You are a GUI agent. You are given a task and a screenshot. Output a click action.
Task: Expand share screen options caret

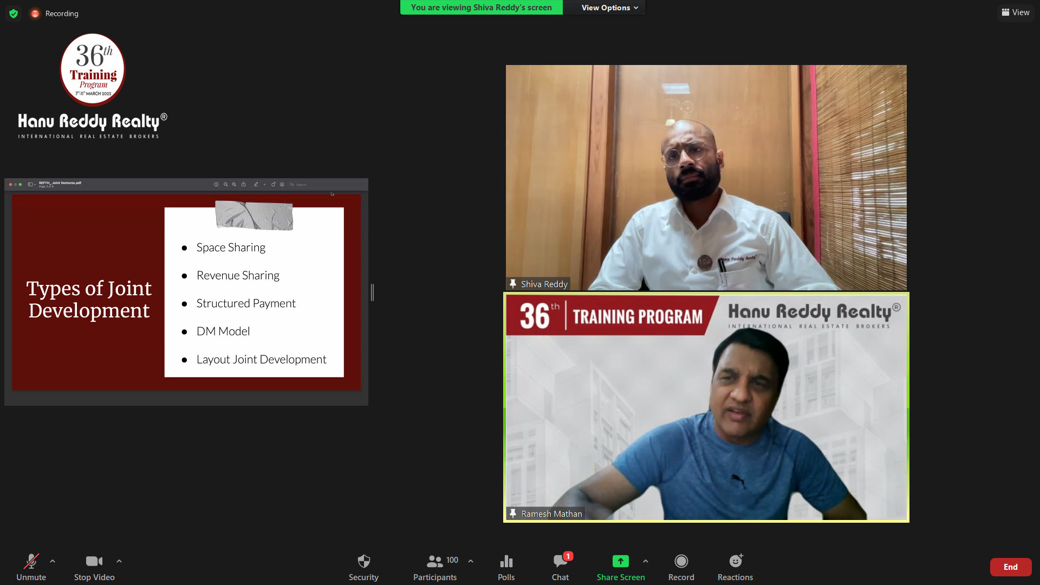click(646, 561)
